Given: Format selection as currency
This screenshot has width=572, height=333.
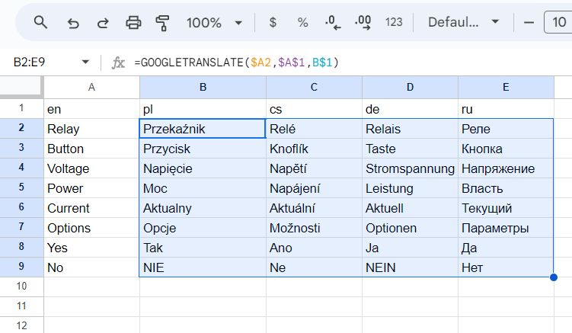Looking at the screenshot, I should point(273,23).
